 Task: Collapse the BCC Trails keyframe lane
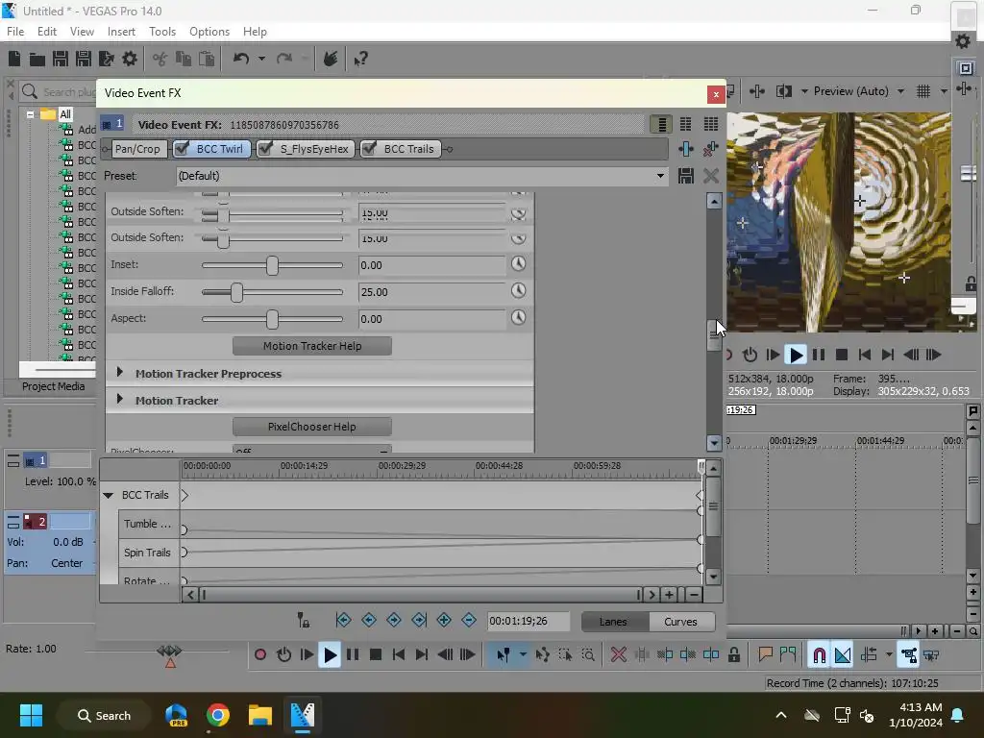pyautogui.click(x=108, y=495)
